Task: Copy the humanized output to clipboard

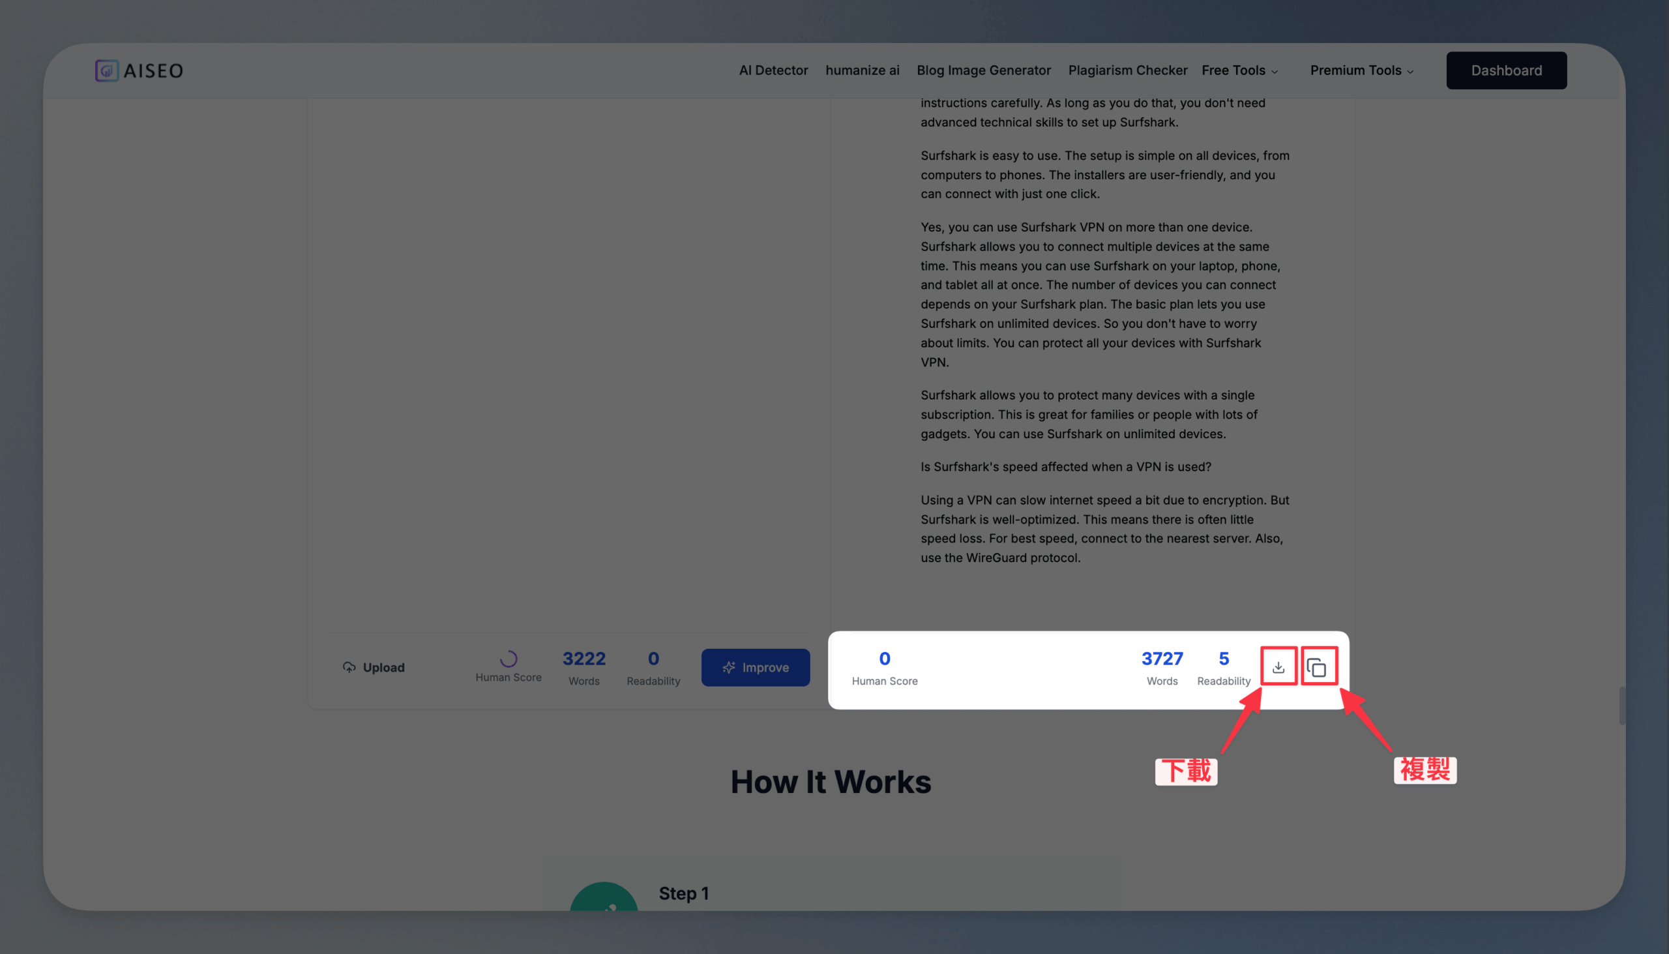Action: [x=1316, y=667]
